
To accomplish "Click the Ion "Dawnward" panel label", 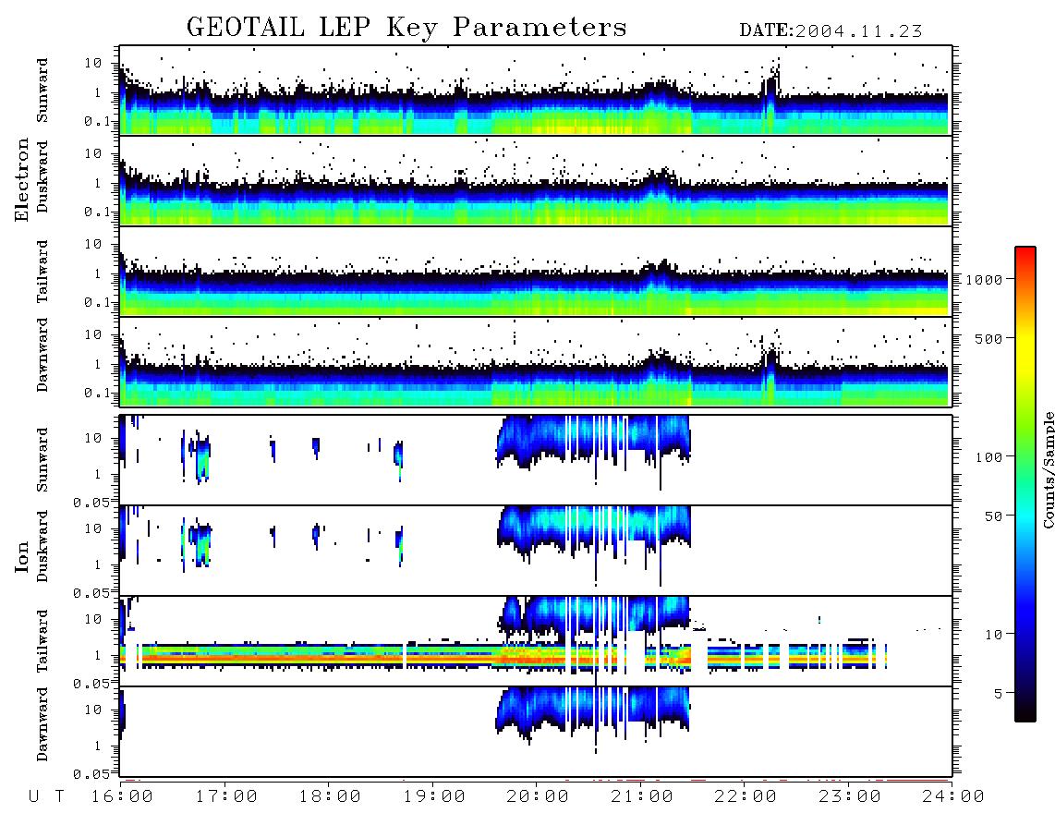I will pyautogui.click(x=42, y=724).
